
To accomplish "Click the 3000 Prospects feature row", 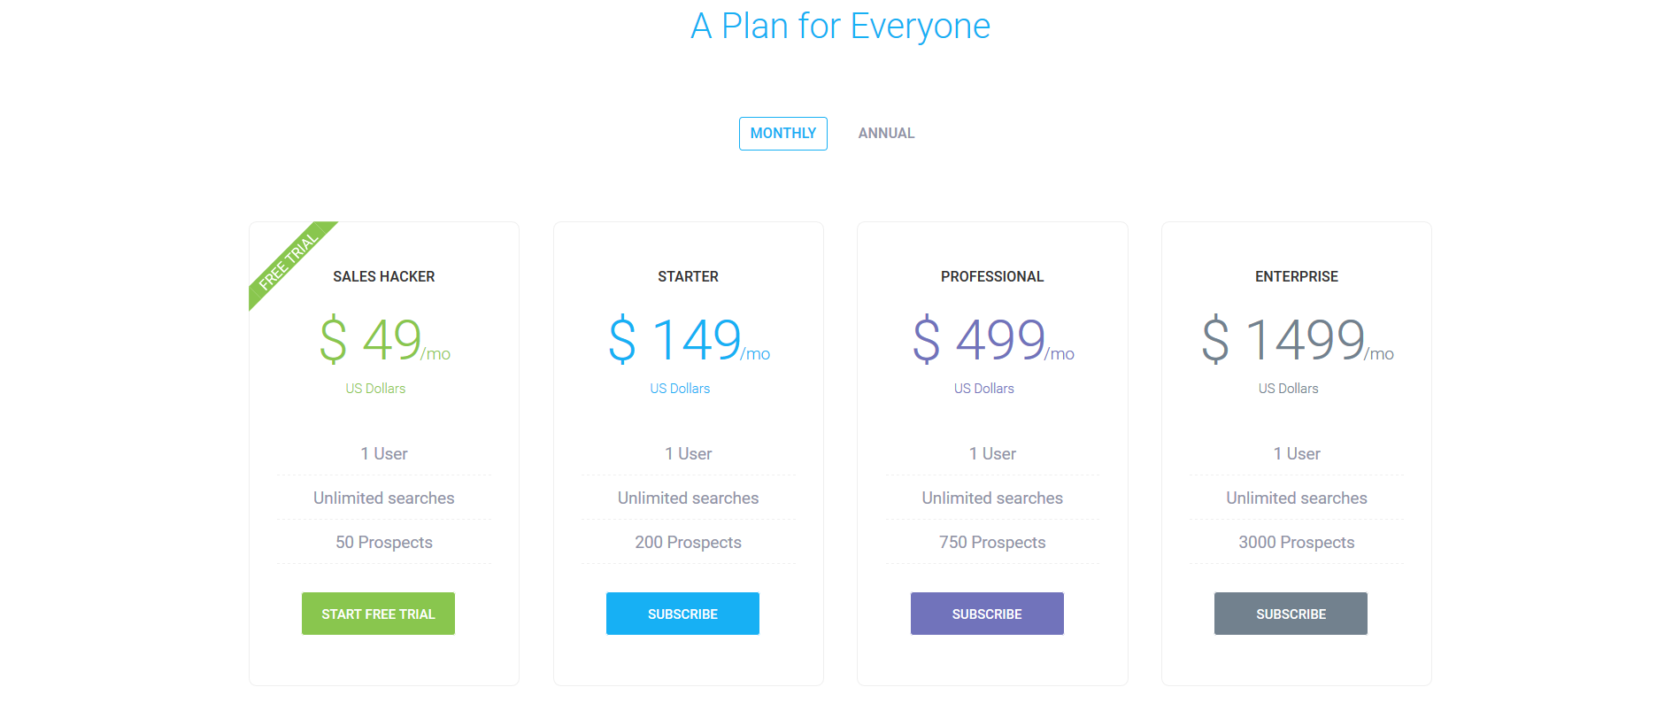I will click(1296, 543).
